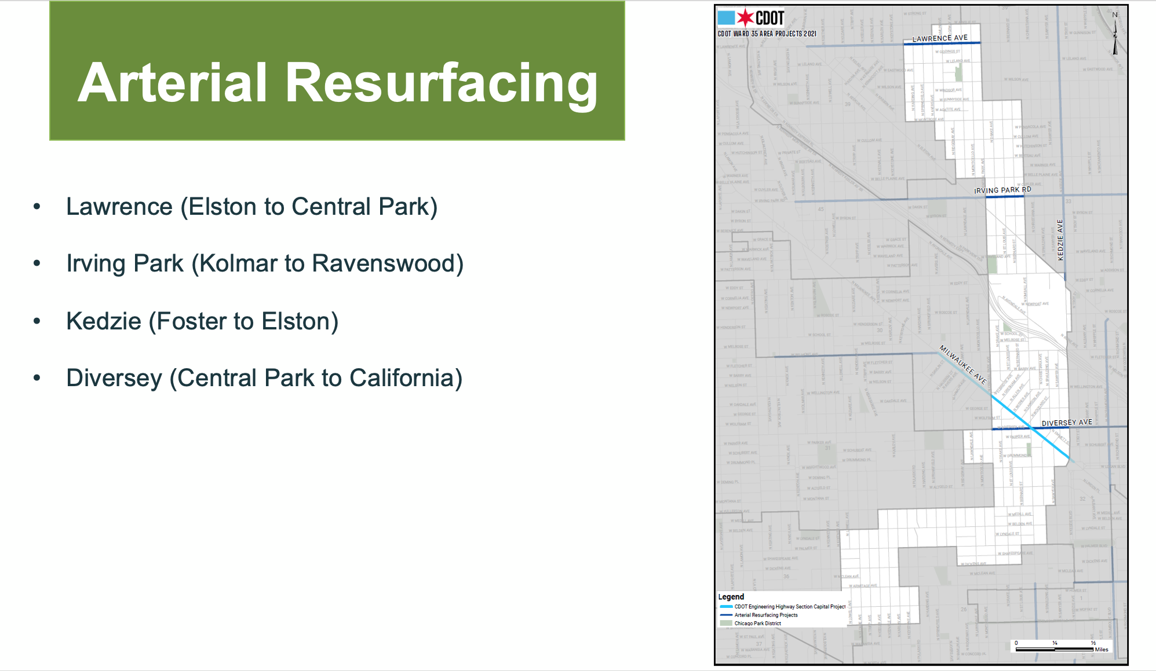Click the red Chicago star CDOT logo
Image resolution: width=1156 pixels, height=671 pixels.
click(745, 18)
